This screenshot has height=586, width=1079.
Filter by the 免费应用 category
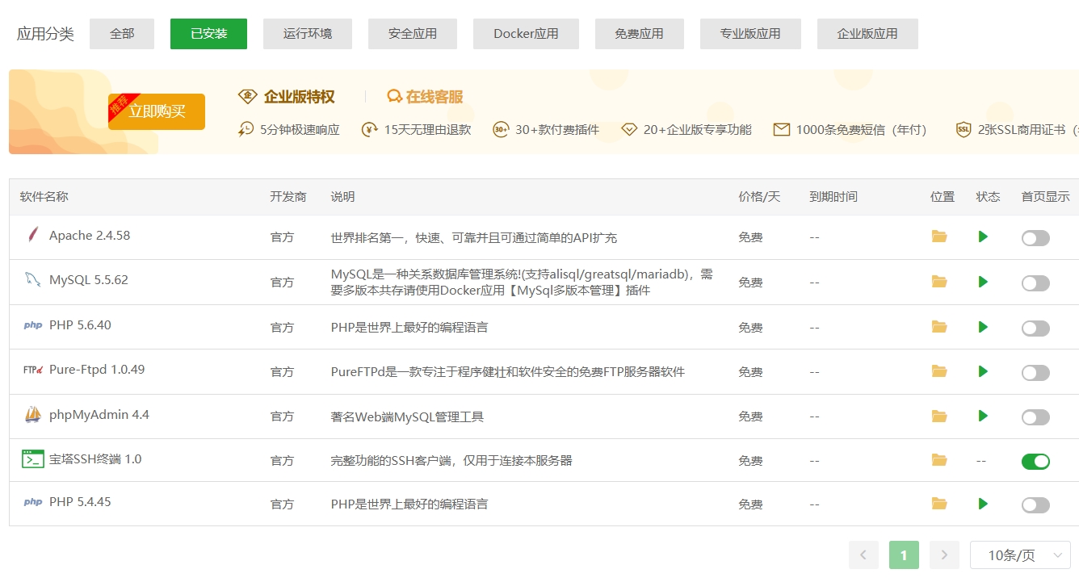click(640, 34)
